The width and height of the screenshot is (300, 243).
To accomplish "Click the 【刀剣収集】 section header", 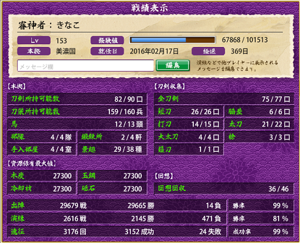I will [x=169, y=87].
